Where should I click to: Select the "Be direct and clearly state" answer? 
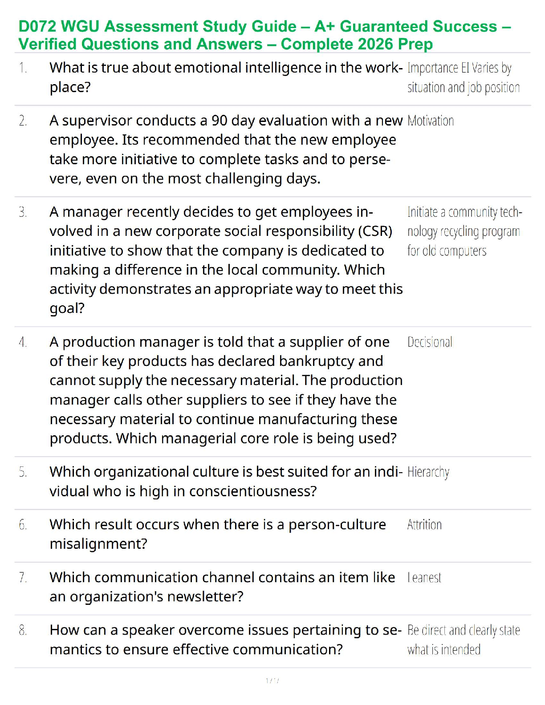[x=463, y=640]
